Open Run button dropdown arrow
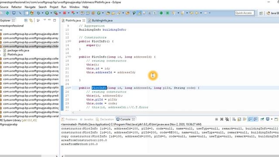 click(x=51, y=13)
